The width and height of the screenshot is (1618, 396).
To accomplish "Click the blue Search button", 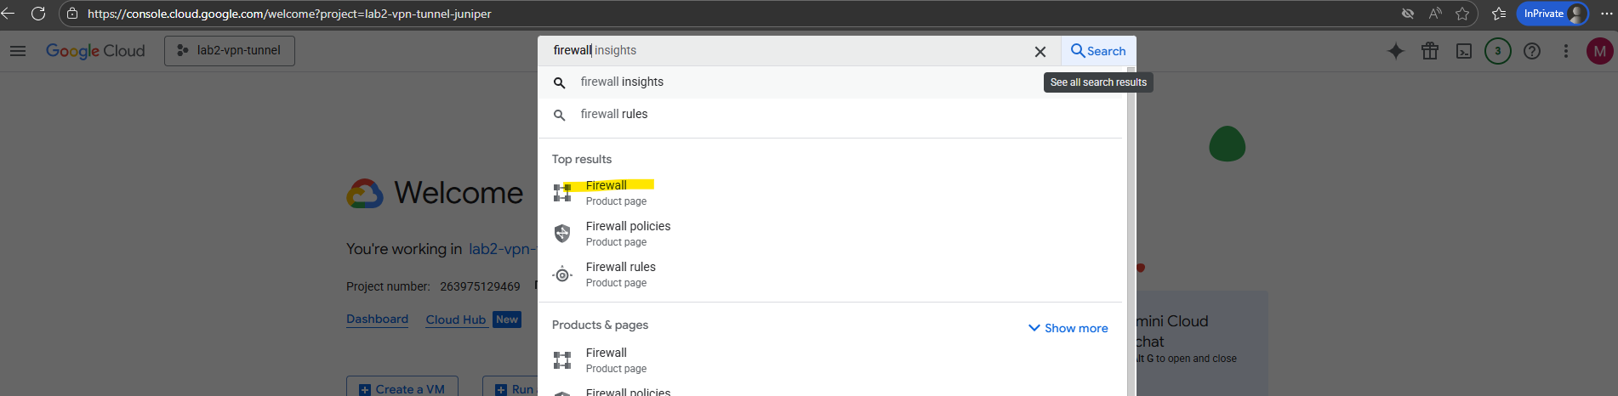I will coord(1098,51).
